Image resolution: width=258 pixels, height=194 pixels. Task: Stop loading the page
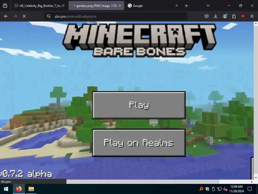pos(24,16)
